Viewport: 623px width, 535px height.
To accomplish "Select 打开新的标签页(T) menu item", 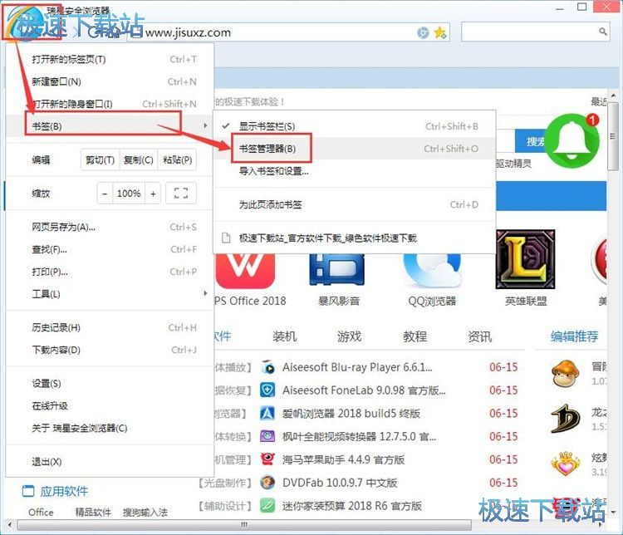I will pyautogui.click(x=110, y=59).
